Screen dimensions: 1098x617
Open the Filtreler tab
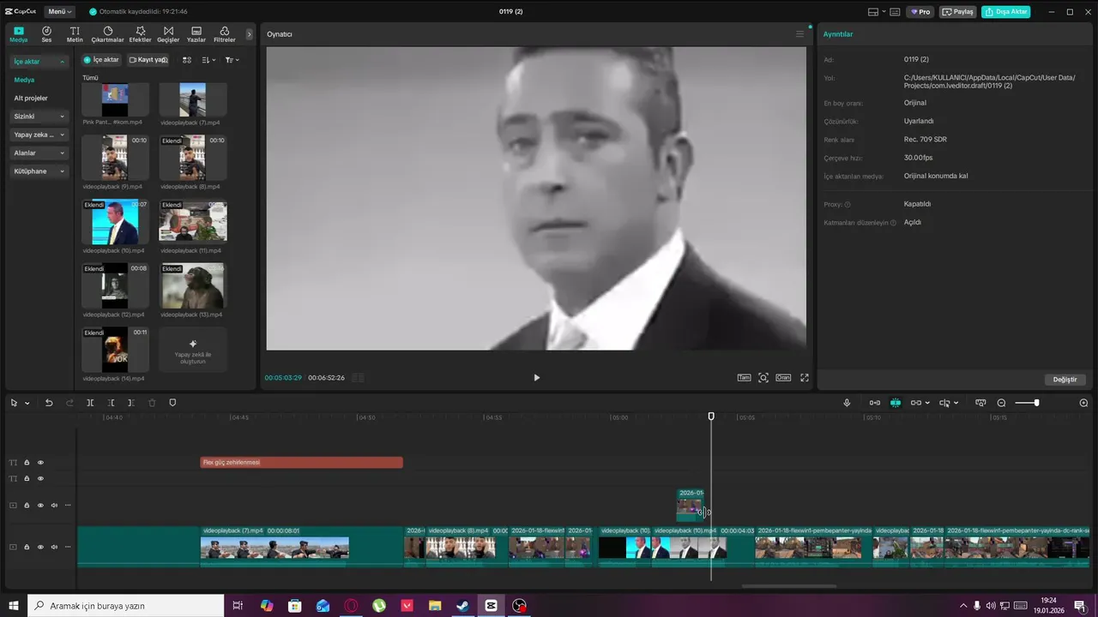(x=225, y=34)
